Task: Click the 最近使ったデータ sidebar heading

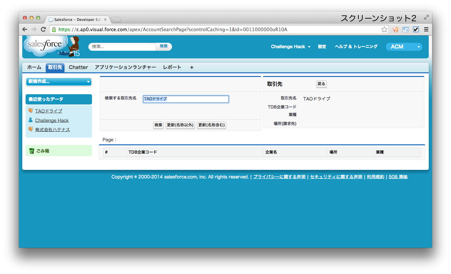Action: pos(59,99)
